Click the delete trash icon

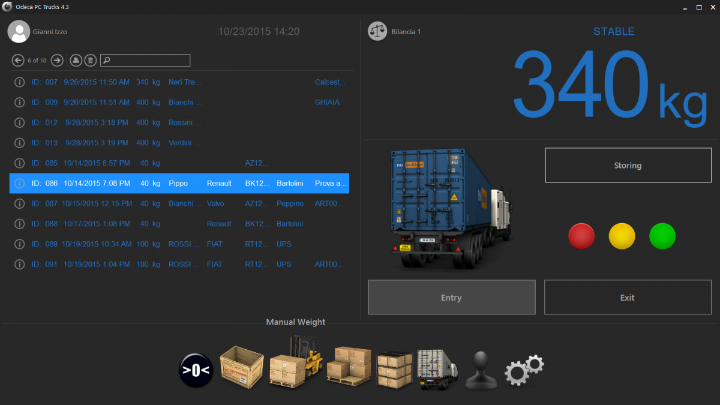(x=90, y=60)
